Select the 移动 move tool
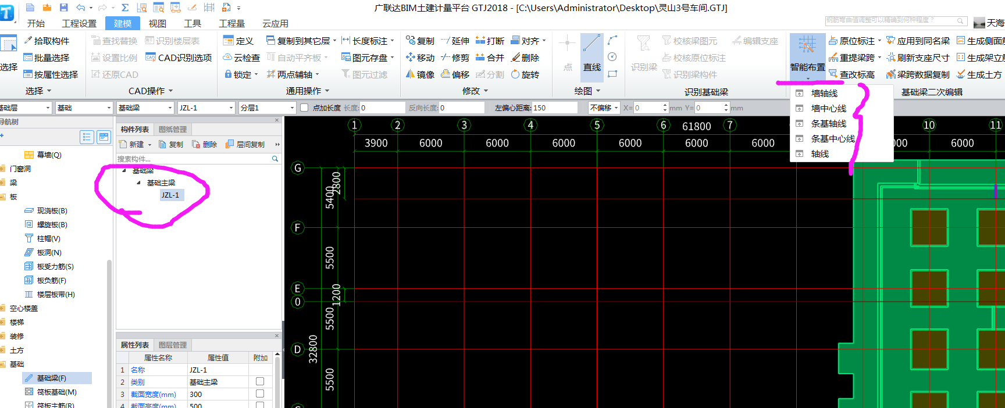Viewport: 1005px width, 408px height. (x=420, y=58)
